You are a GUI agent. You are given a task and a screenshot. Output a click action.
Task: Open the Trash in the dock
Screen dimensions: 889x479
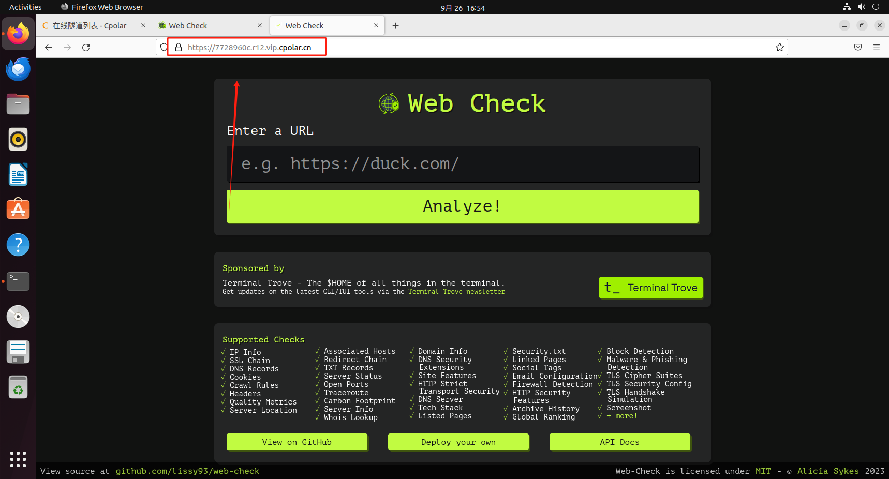[18, 387]
